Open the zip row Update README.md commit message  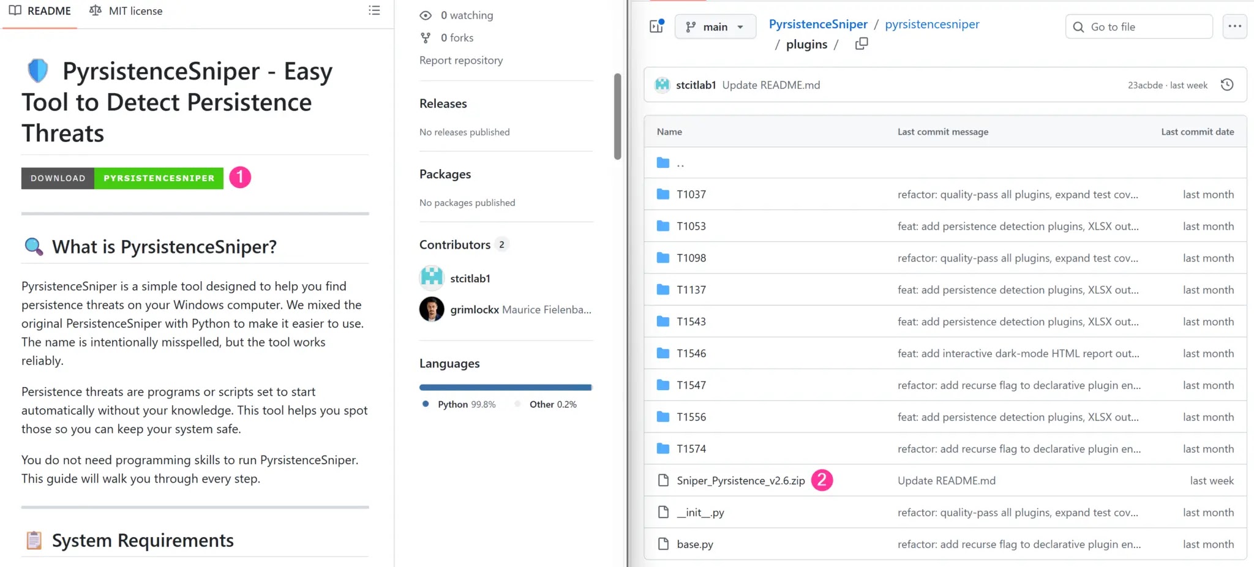click(x=947, y=481)
